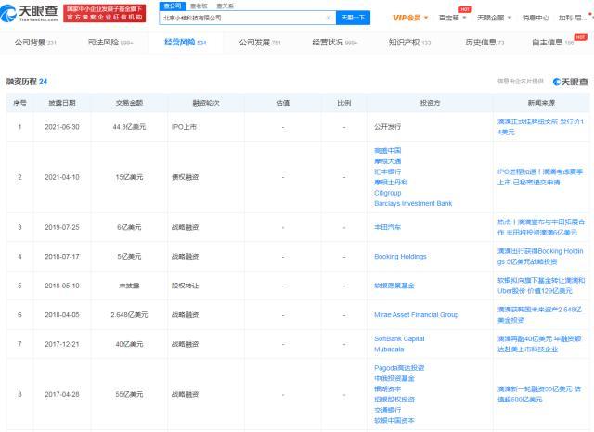Image resolution: width=594 pixels, height=432 pixels.
Task: Click the red official-agency banner
Action: coord(105,13)
